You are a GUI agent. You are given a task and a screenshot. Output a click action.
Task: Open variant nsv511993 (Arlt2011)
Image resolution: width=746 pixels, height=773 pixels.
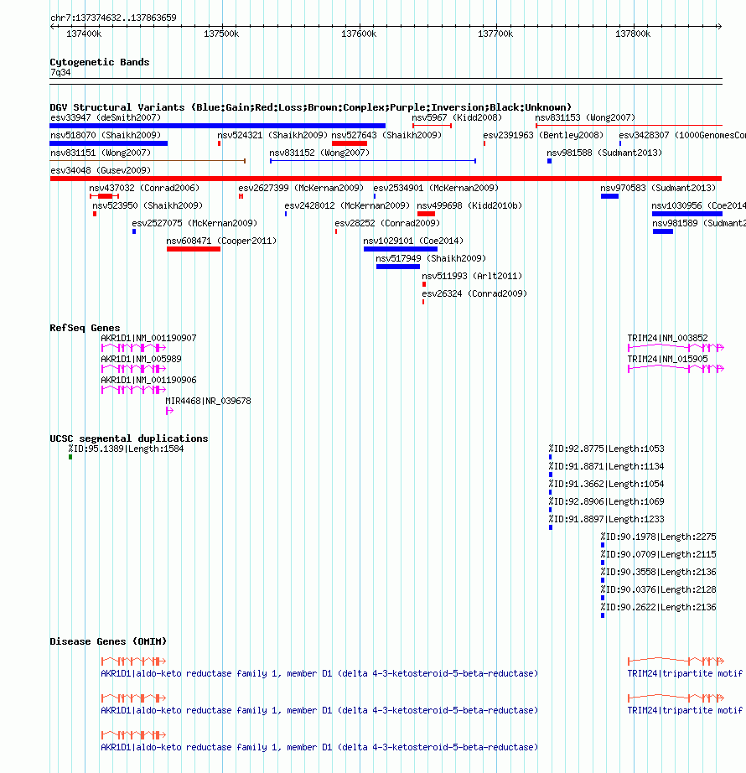(x=472, y=276)
